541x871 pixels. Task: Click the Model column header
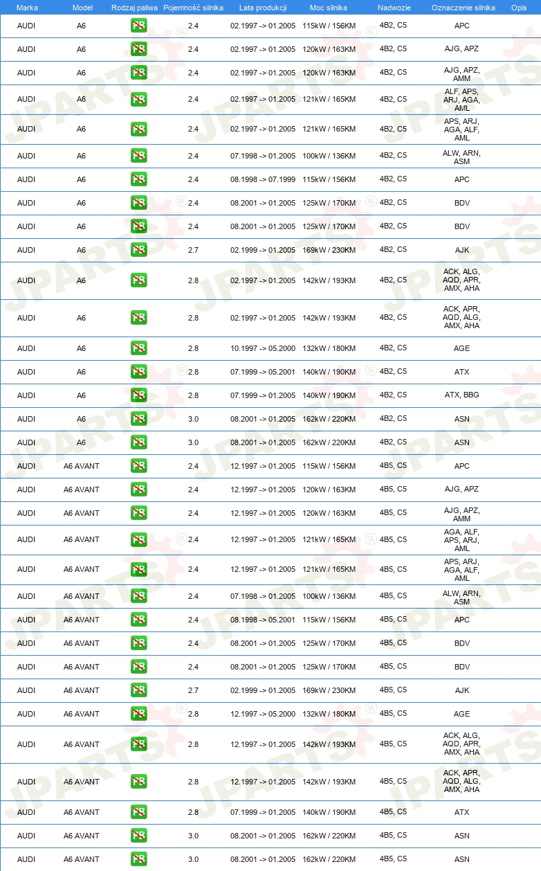point(82,8)
